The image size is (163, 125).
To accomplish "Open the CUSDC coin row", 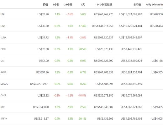I will pos(81,84).
